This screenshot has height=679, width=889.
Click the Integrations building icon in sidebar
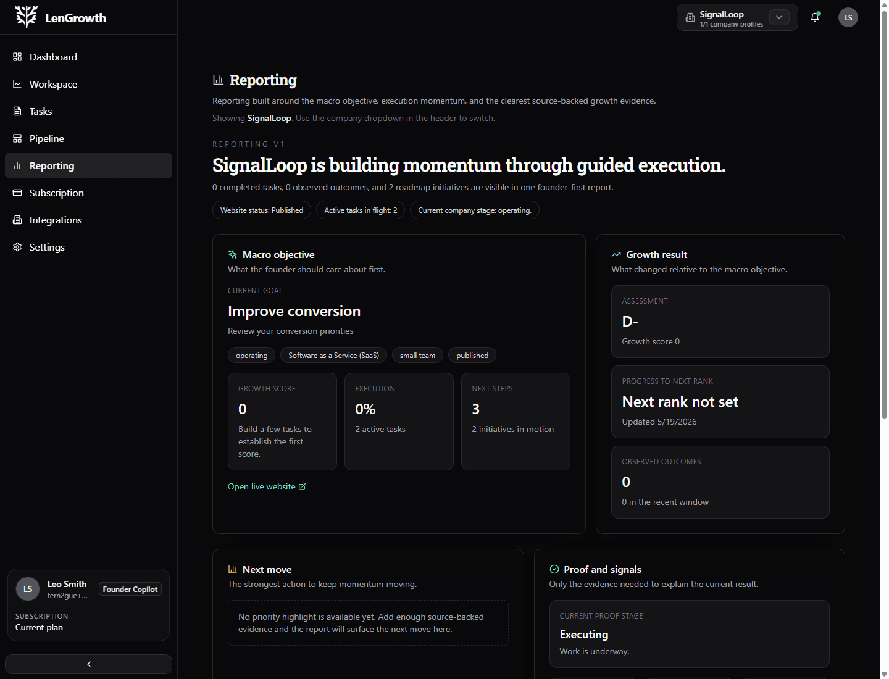(17, 220)
